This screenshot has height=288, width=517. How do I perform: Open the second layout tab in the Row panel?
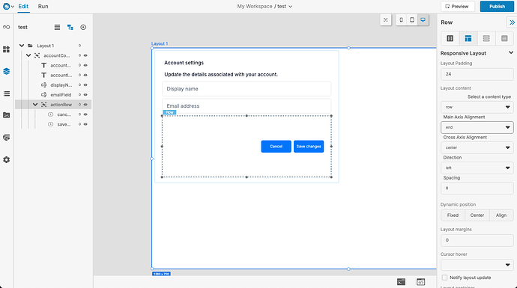468,38
